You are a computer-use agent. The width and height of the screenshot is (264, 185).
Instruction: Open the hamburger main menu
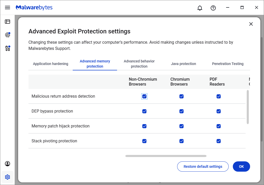[x=7, y=7]
